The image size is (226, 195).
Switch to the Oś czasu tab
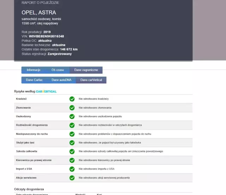(x=58, y=70)
